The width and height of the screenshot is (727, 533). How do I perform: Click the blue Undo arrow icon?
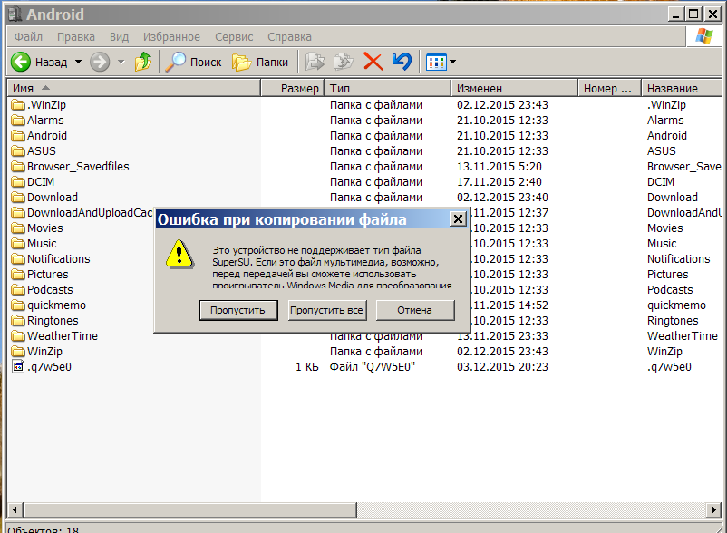point(402,62)
